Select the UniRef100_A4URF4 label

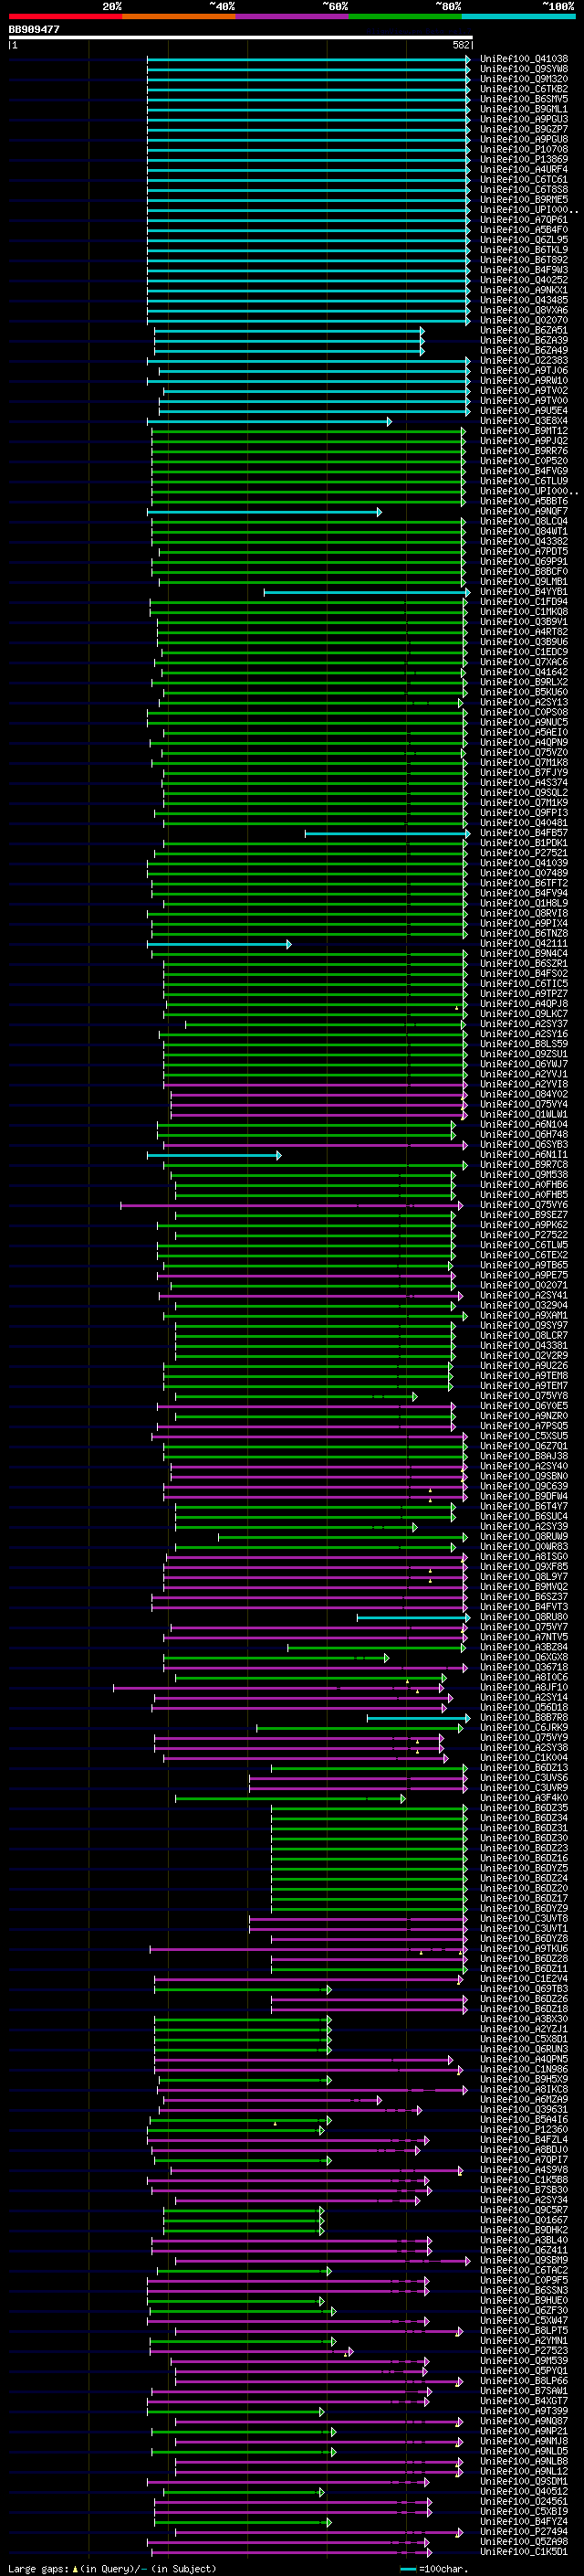click(524, 170)
